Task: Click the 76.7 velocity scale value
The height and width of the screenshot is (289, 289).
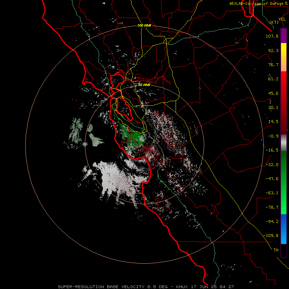Action: 273,65
